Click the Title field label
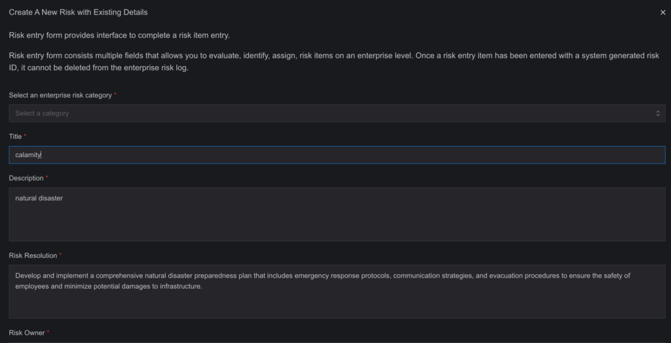Image resolution: width=671 pixels, height=343 pixels. click(x=16, y=136)
